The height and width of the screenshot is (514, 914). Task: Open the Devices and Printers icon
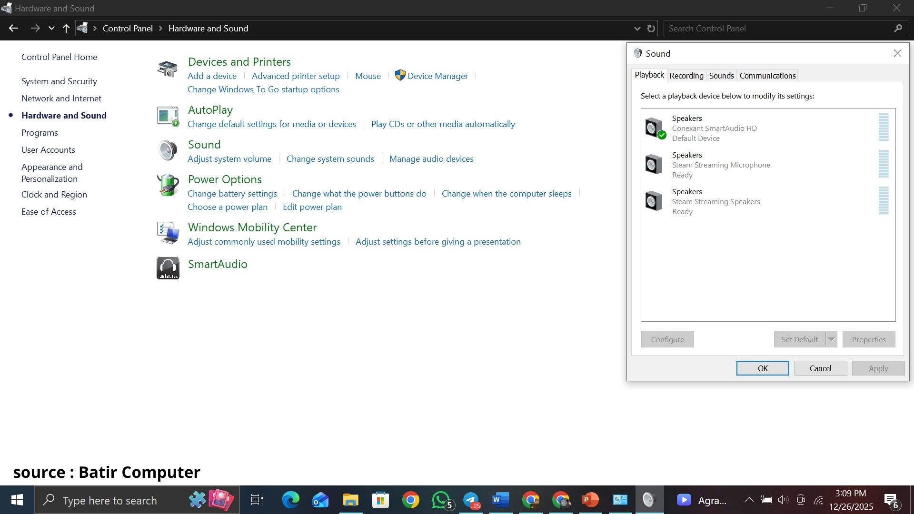pyautogui.click(x=168, y=69)
